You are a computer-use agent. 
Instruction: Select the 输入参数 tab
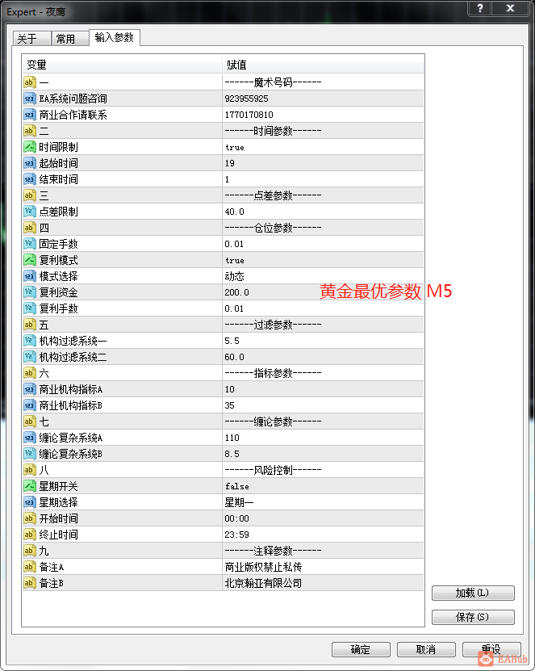point(115,37)
